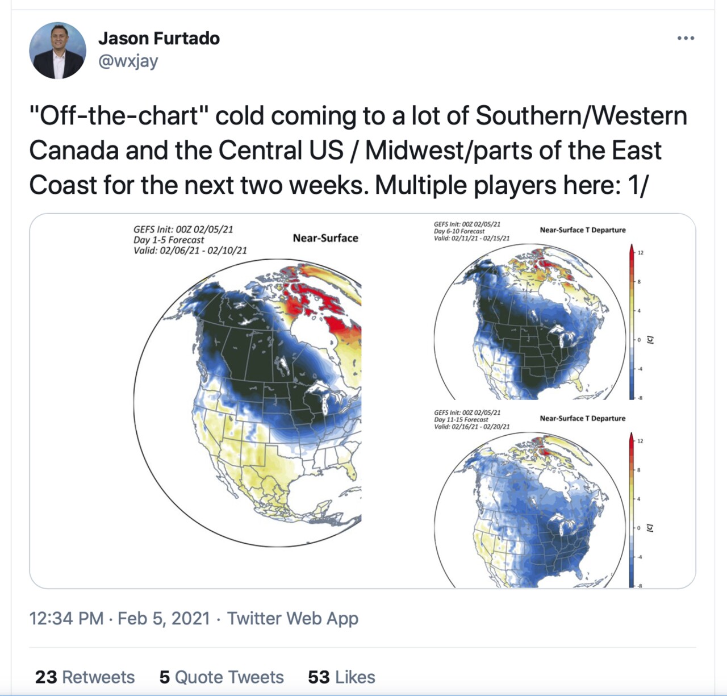Select the tweet text body

[x=358, y=149]
